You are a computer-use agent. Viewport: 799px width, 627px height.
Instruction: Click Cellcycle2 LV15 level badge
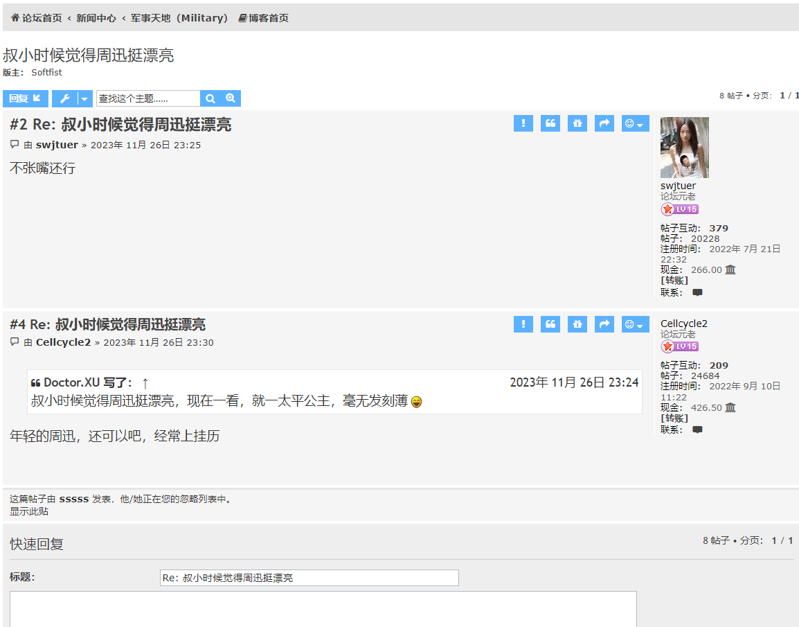pyautogui.click(x=680, y=346)
